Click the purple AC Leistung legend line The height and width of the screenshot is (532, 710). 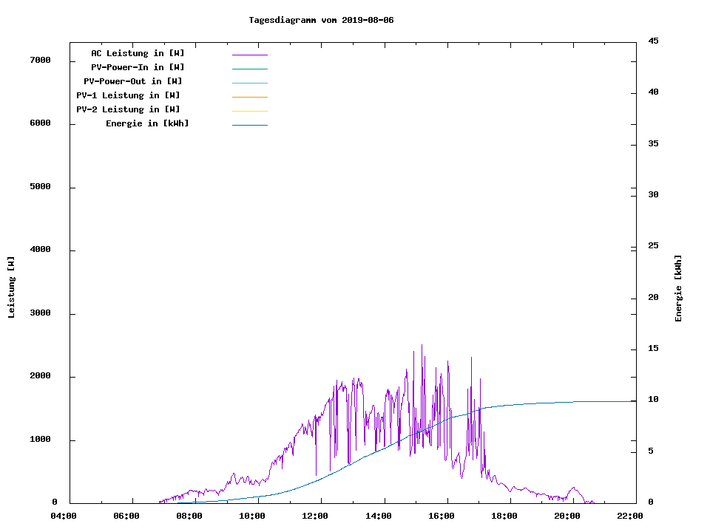[249, 55]
